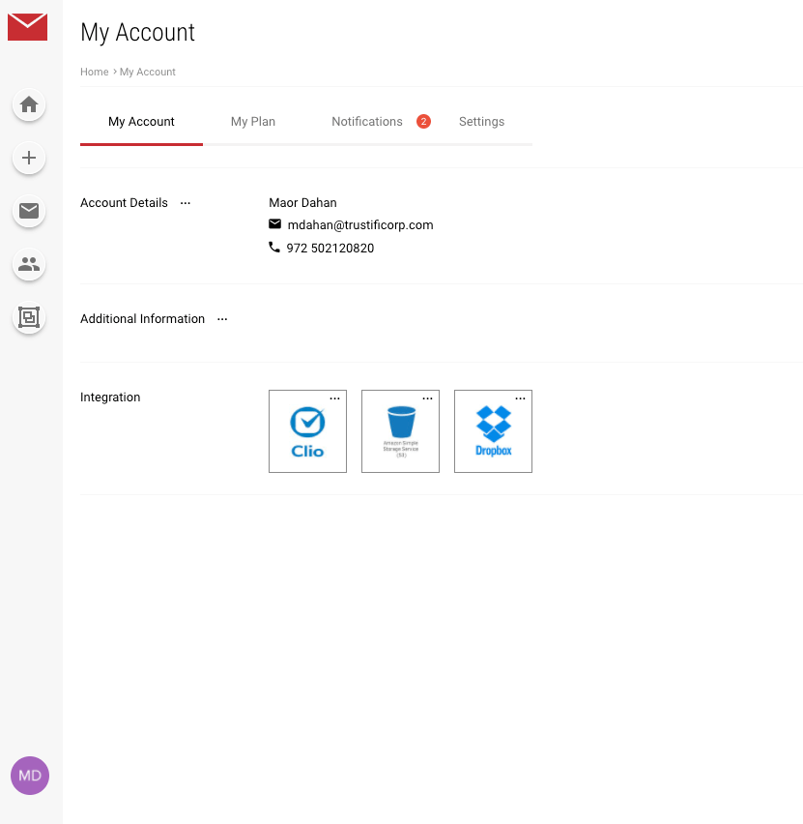Viewport: 803px width, 824px height.
Task: Click the plus icon in sidebar
Action: point(29,158)
